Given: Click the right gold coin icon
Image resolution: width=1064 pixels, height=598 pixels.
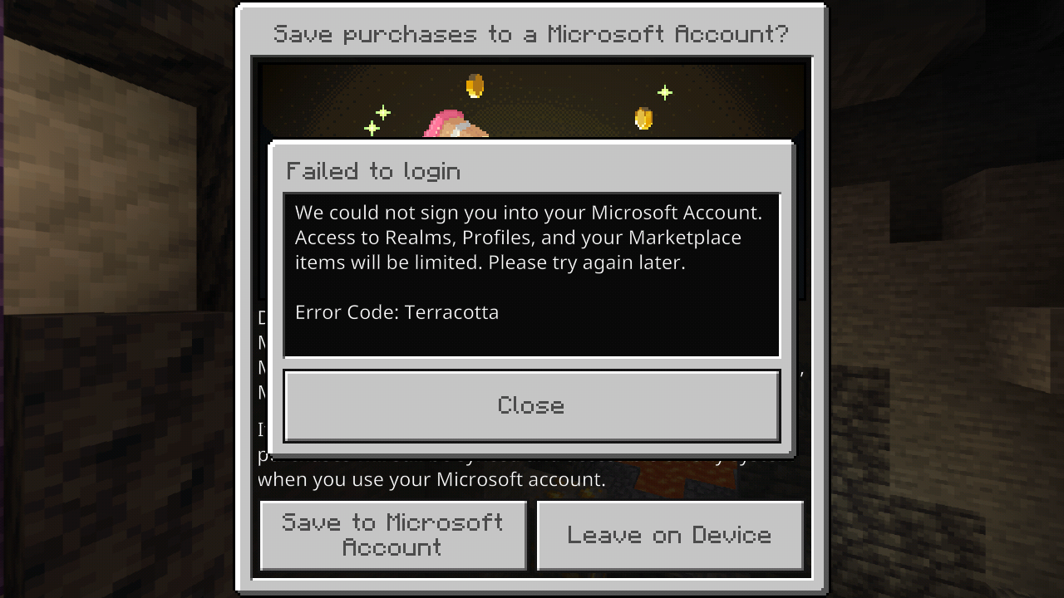Looking at the screenshot, I should pos(643,119).
